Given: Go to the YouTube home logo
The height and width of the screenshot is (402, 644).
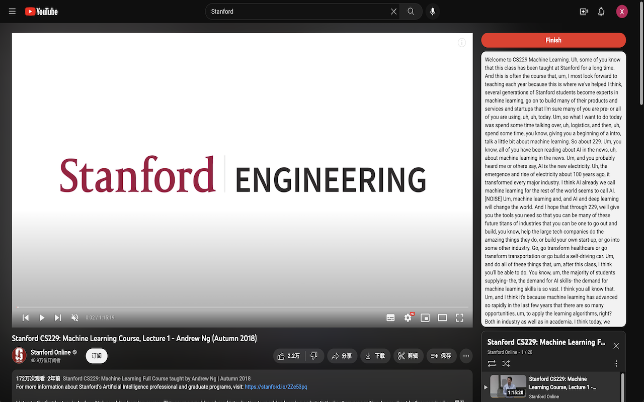Looking at the screenshot, I should 41,12.
